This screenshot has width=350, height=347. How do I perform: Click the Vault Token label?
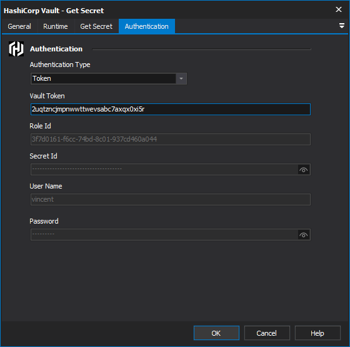click(x=47, y=96)
